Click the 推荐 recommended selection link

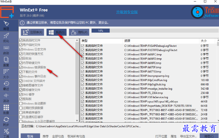pyautogui.click(x=45, y=136)
